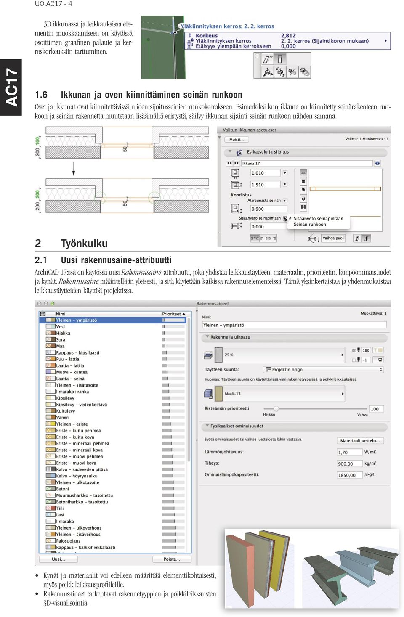The image size is (404, 617).
Task: Edit the width field 1,010
Action: coord(265,173)
